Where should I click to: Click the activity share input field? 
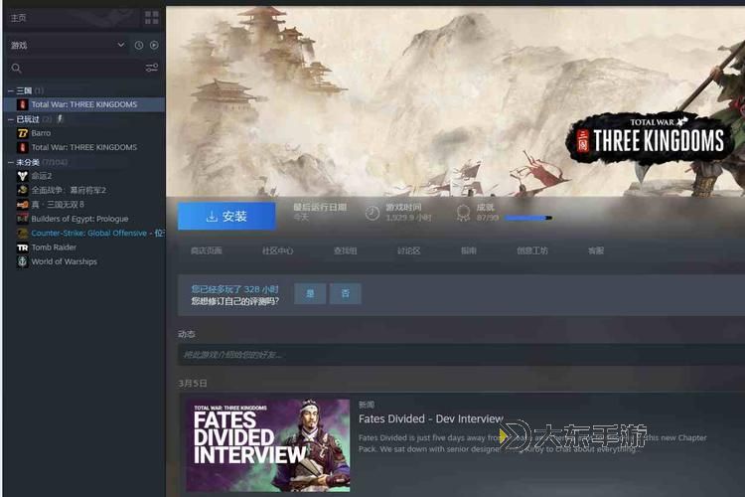click(x=461, y=355)
